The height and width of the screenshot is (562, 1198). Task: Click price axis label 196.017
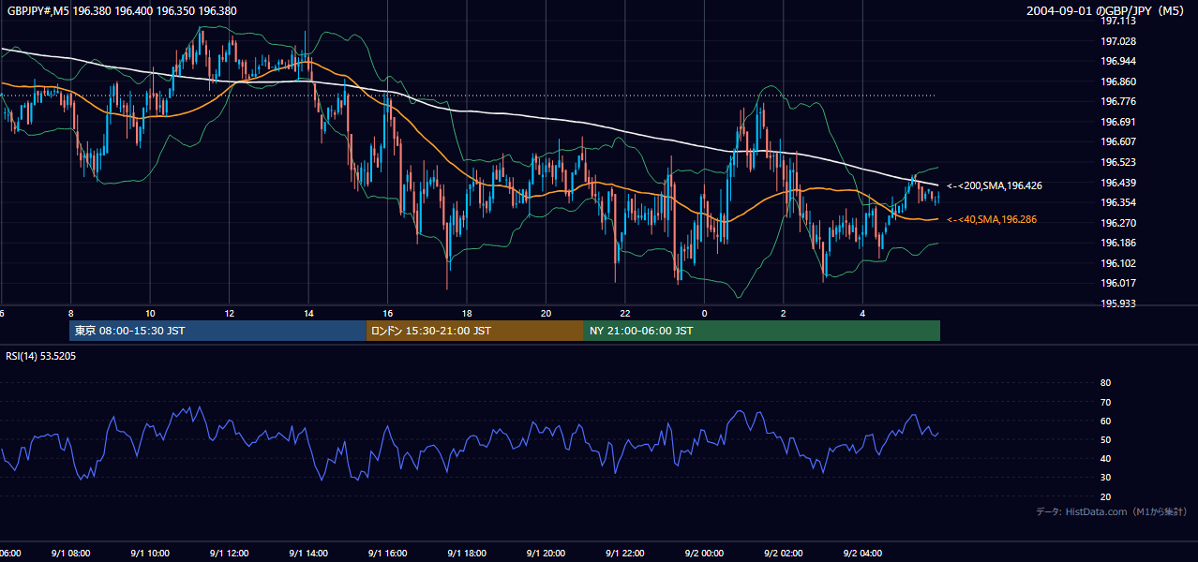[1118, 283]
